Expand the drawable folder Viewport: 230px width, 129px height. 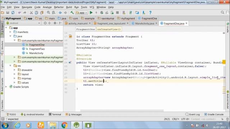(14, 70)
